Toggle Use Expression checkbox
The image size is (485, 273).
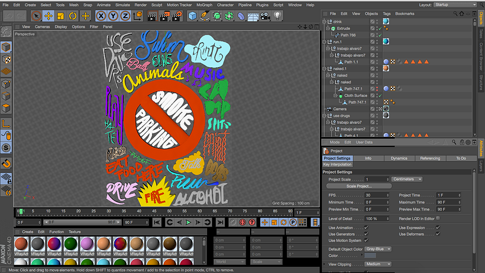[438, 228]
